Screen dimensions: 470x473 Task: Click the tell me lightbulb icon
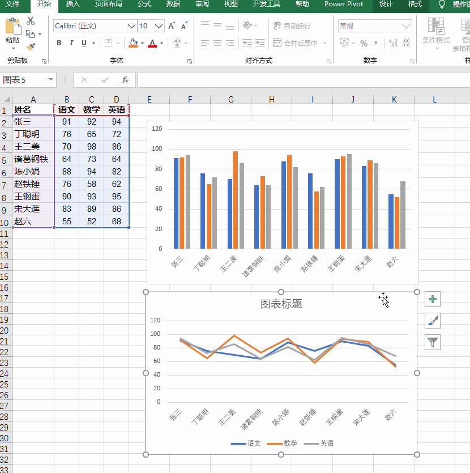pyautogui.click(x=442, y=5)
